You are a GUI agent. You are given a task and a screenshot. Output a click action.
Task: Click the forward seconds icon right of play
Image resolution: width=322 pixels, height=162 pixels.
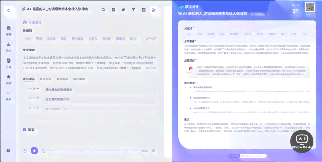coord(44,151)
